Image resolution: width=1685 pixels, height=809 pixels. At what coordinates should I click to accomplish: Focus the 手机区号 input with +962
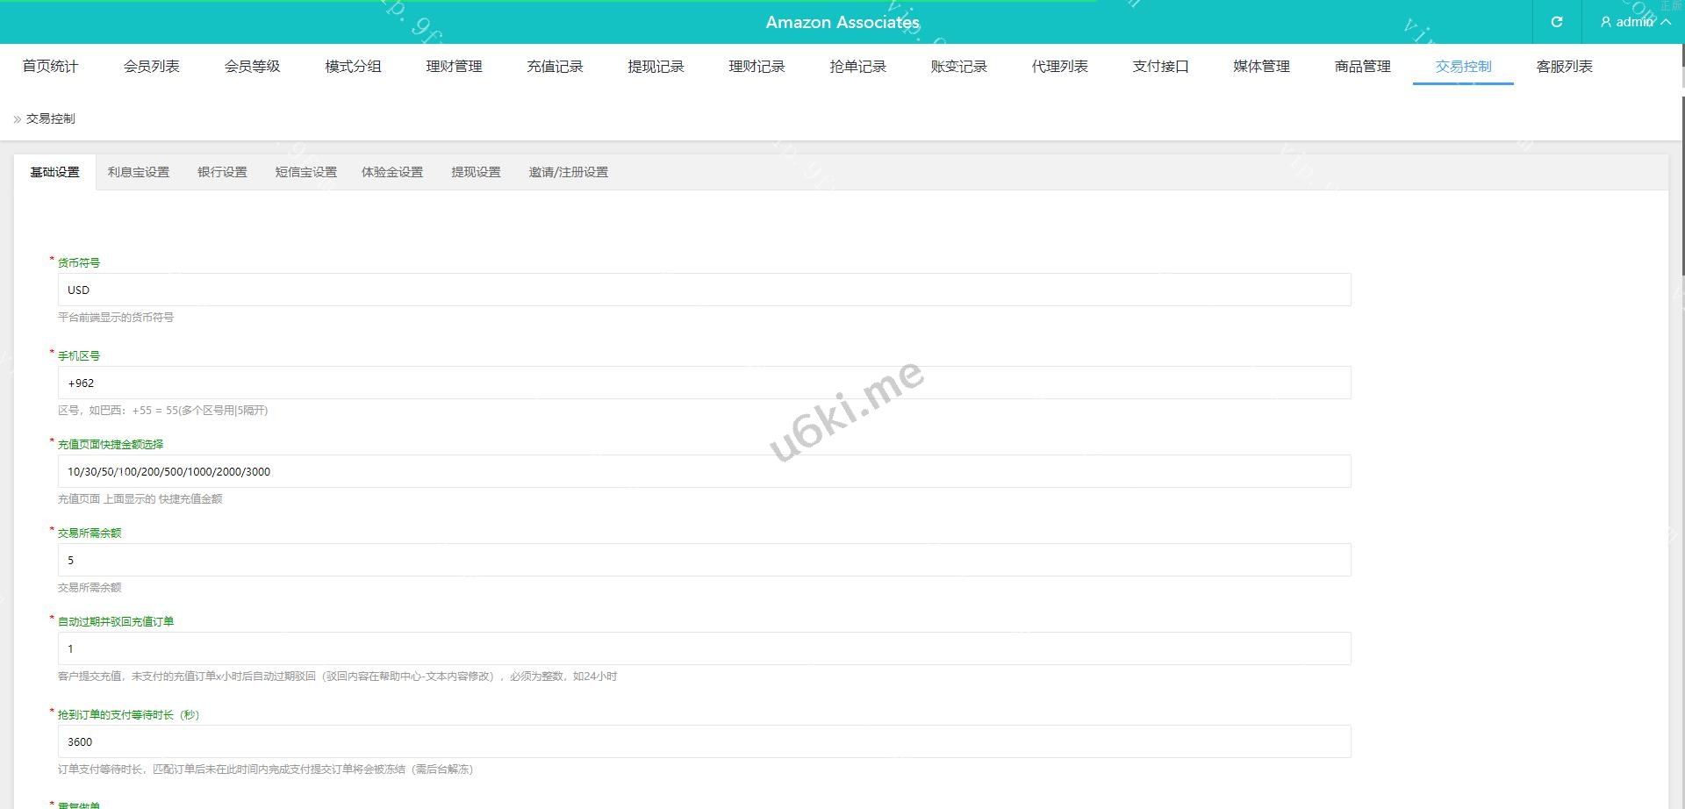704,383
